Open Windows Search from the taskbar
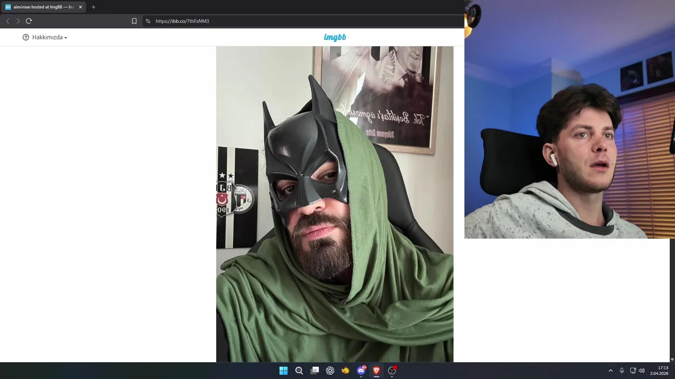675x379 pixels. [299, 371]
